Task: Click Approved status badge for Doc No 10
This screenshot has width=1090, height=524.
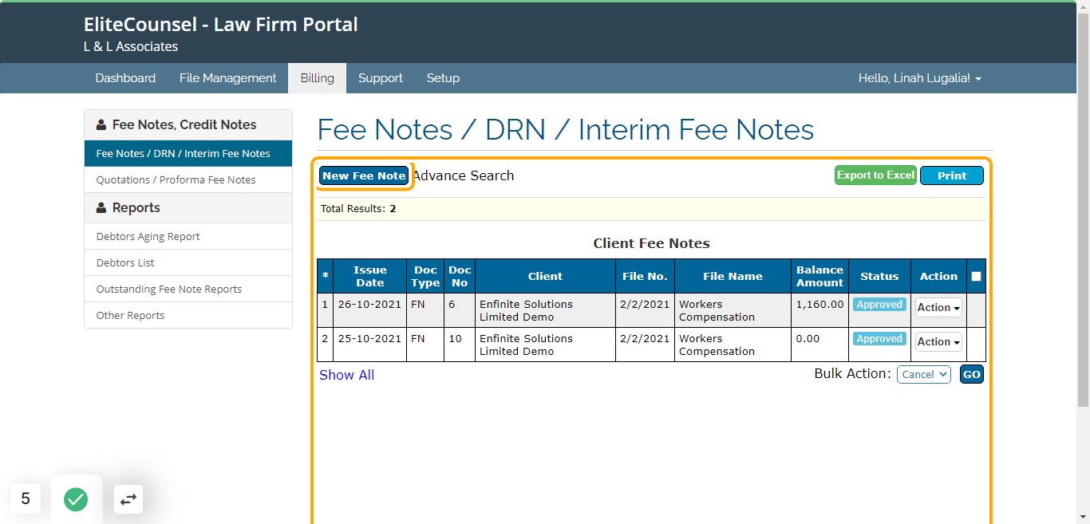Action: coord(879,339)
